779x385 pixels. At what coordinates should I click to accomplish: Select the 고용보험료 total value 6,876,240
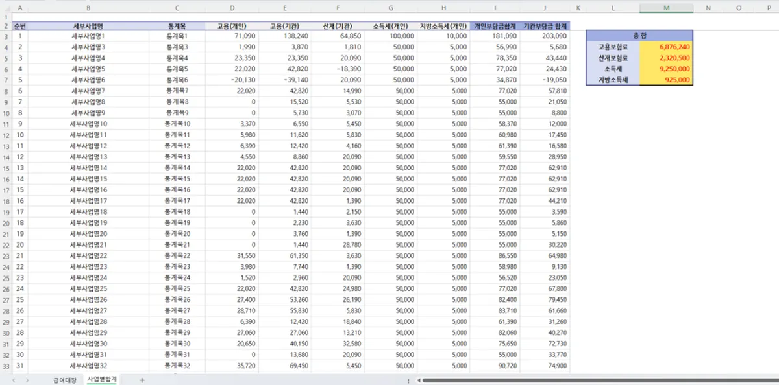666,47
